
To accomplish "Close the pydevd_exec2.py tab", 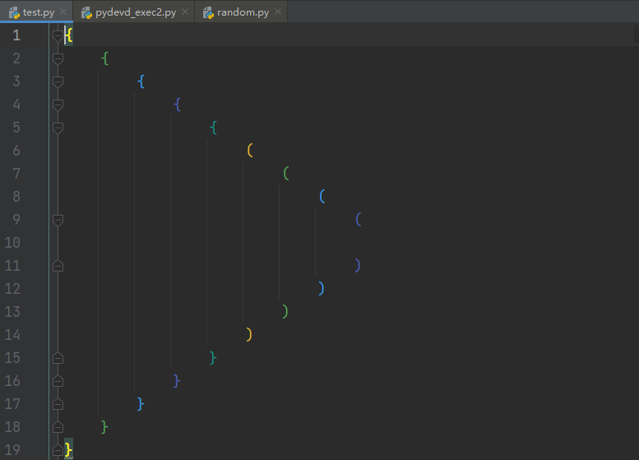I will tap(185, 12).
